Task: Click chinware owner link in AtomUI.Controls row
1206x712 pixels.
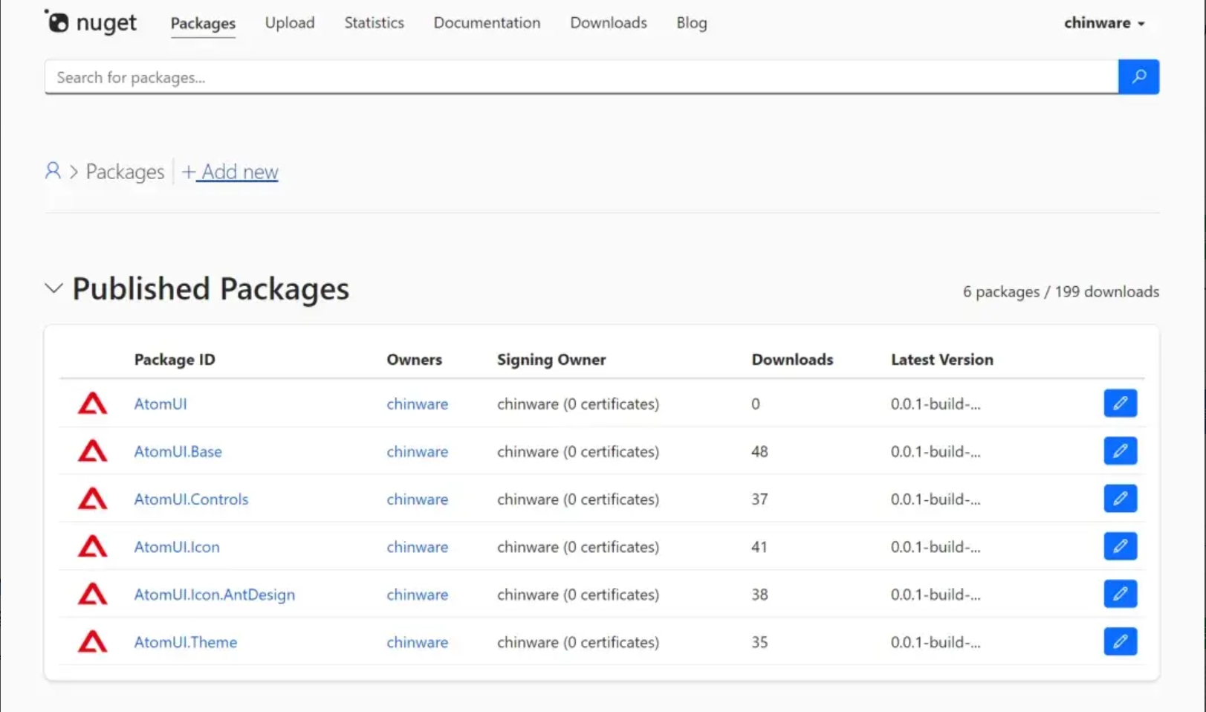Action: coord(417,499)
